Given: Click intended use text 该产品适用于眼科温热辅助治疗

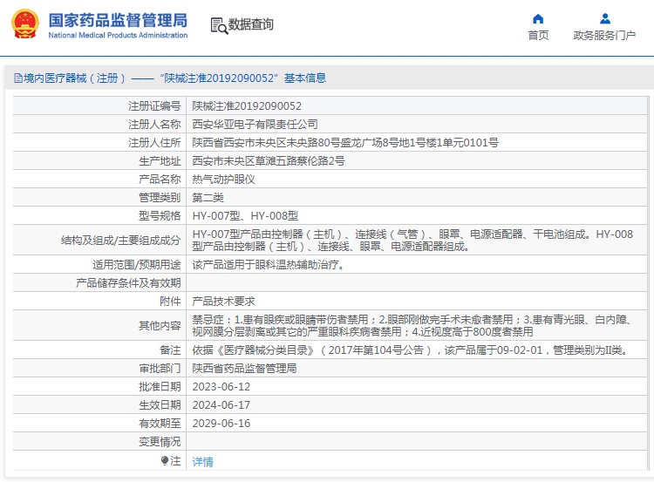Looking at the screenshot, I should click(x=268, y=265).
